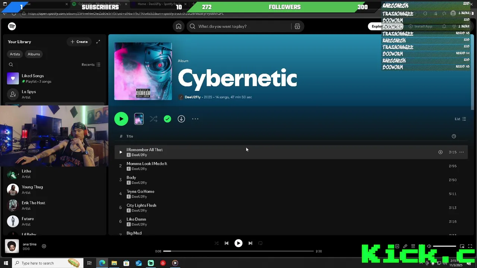Viewport: 477px width, 268px height.
Task: Enter full screen player mode
Action: (x=470, y=246)
